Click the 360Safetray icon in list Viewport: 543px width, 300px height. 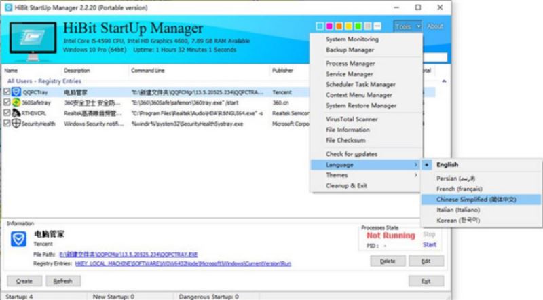pos(16,102)
